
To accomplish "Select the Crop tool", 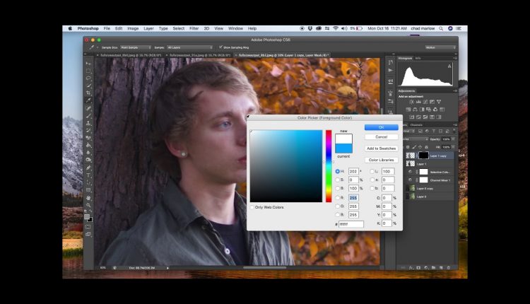I will tap(88, 93).
